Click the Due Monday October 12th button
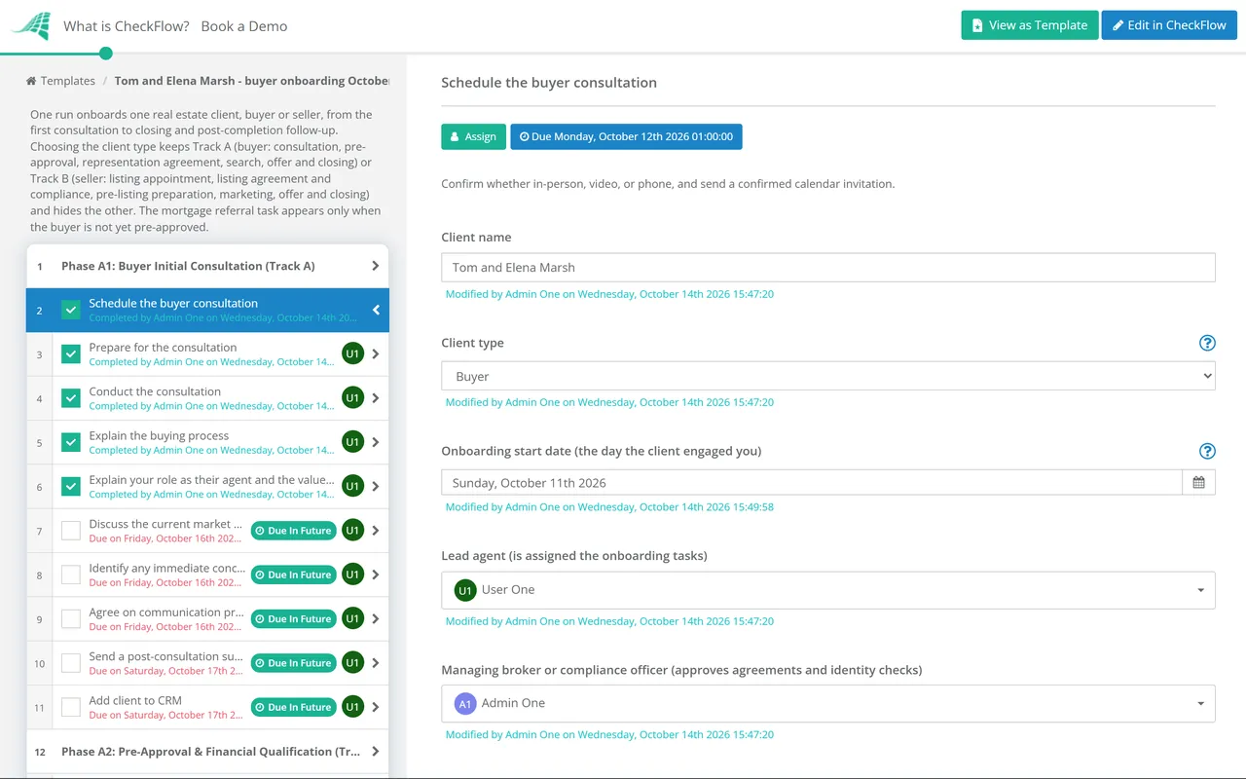 coord(626,136)
